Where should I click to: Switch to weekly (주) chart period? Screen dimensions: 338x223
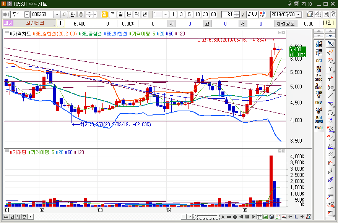(113, 14)
